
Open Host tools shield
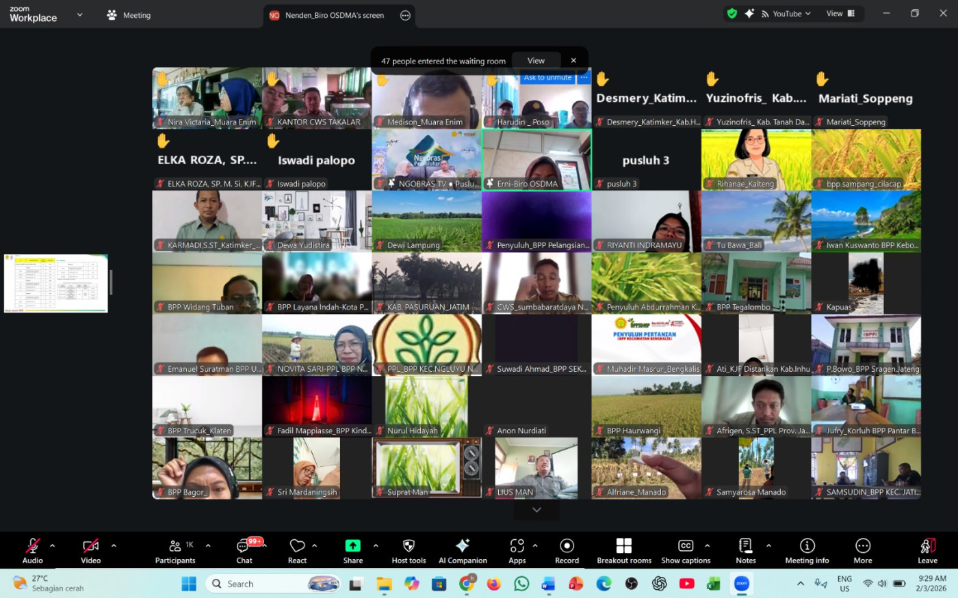pos(409,550)
